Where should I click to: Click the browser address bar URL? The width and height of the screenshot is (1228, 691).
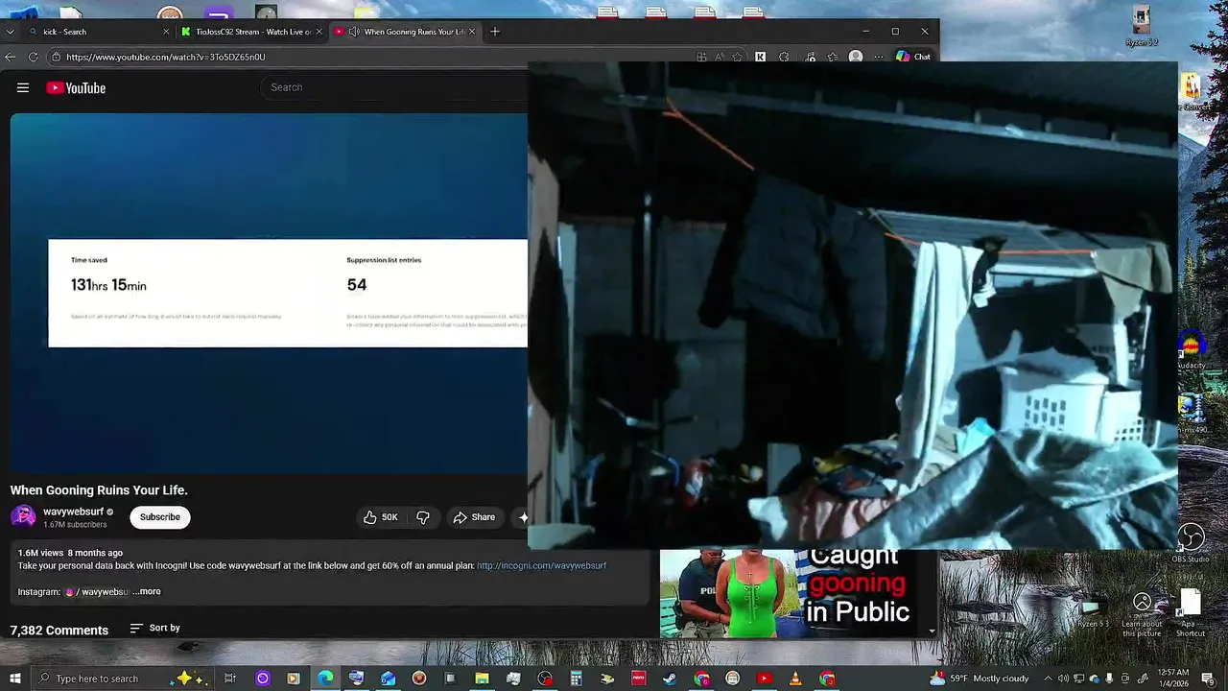(x=165, y=57)
